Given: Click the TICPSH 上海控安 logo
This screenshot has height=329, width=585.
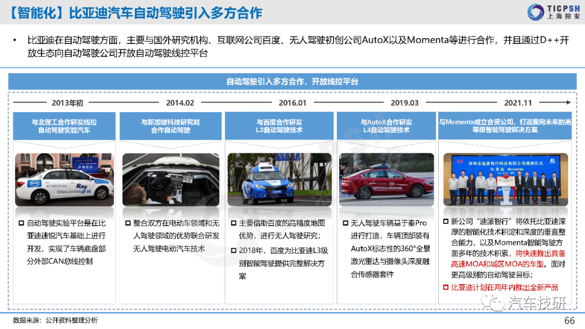Looking at the screenshot, I should point(554,12).
